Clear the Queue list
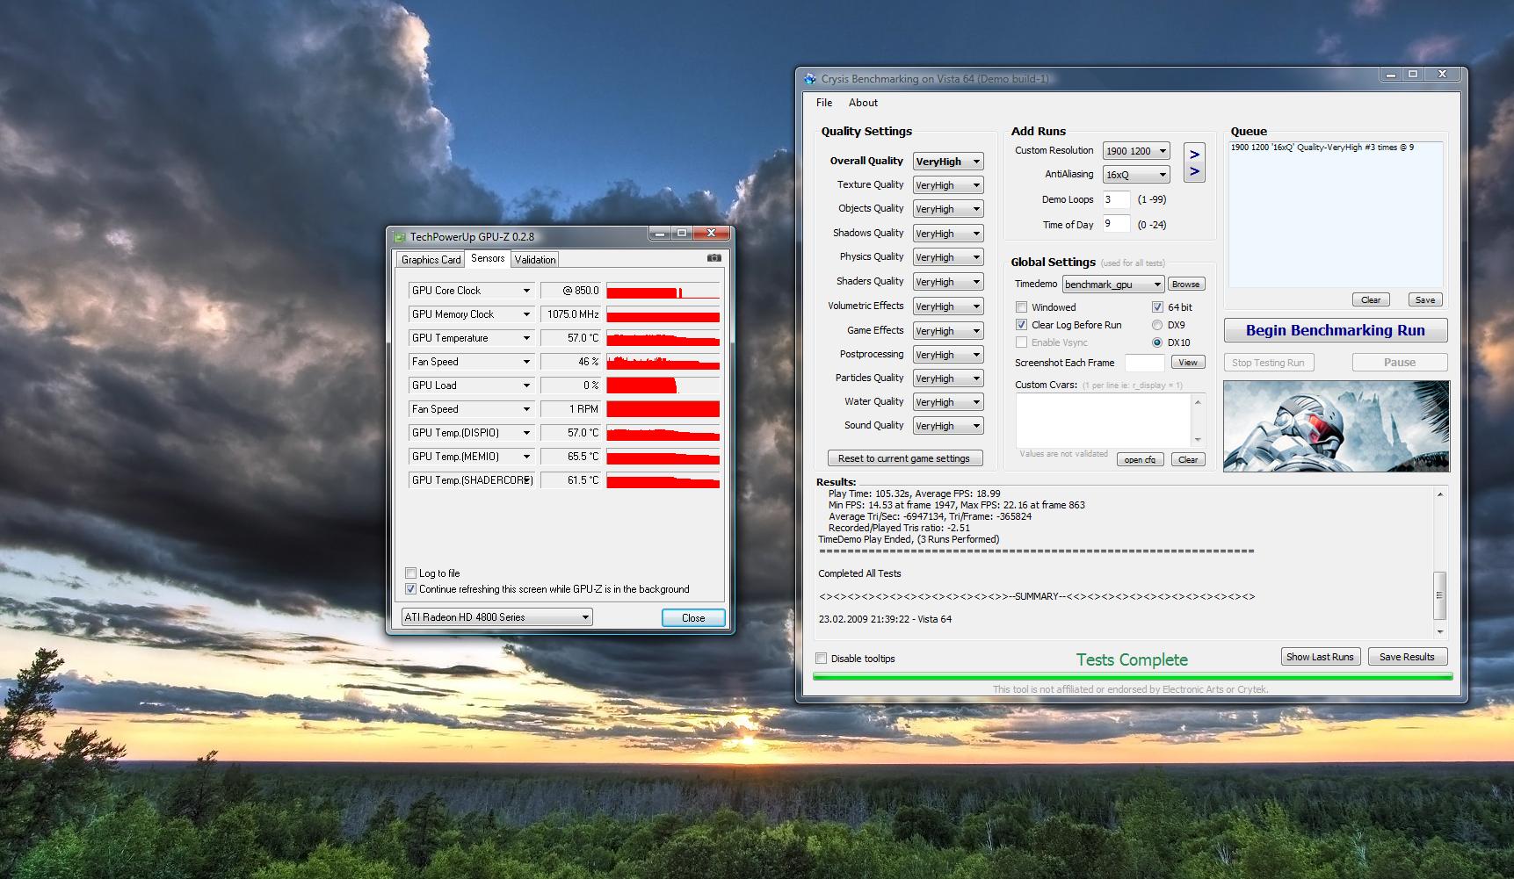1514x879 pixels. click(1370, 299)
